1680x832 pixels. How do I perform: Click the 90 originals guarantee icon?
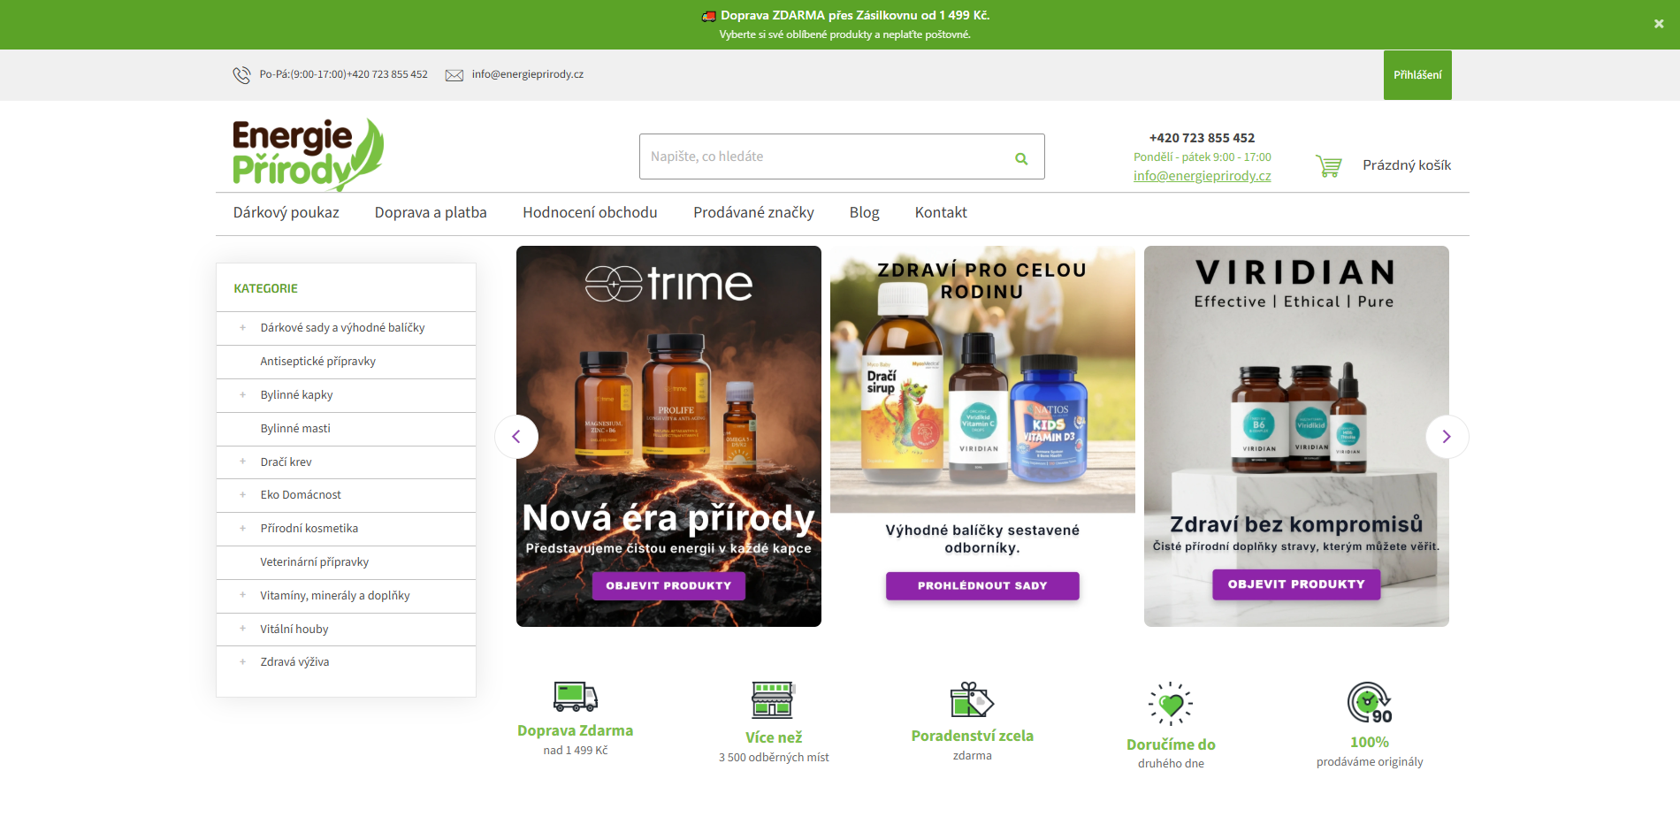[x=1370, y=703]
